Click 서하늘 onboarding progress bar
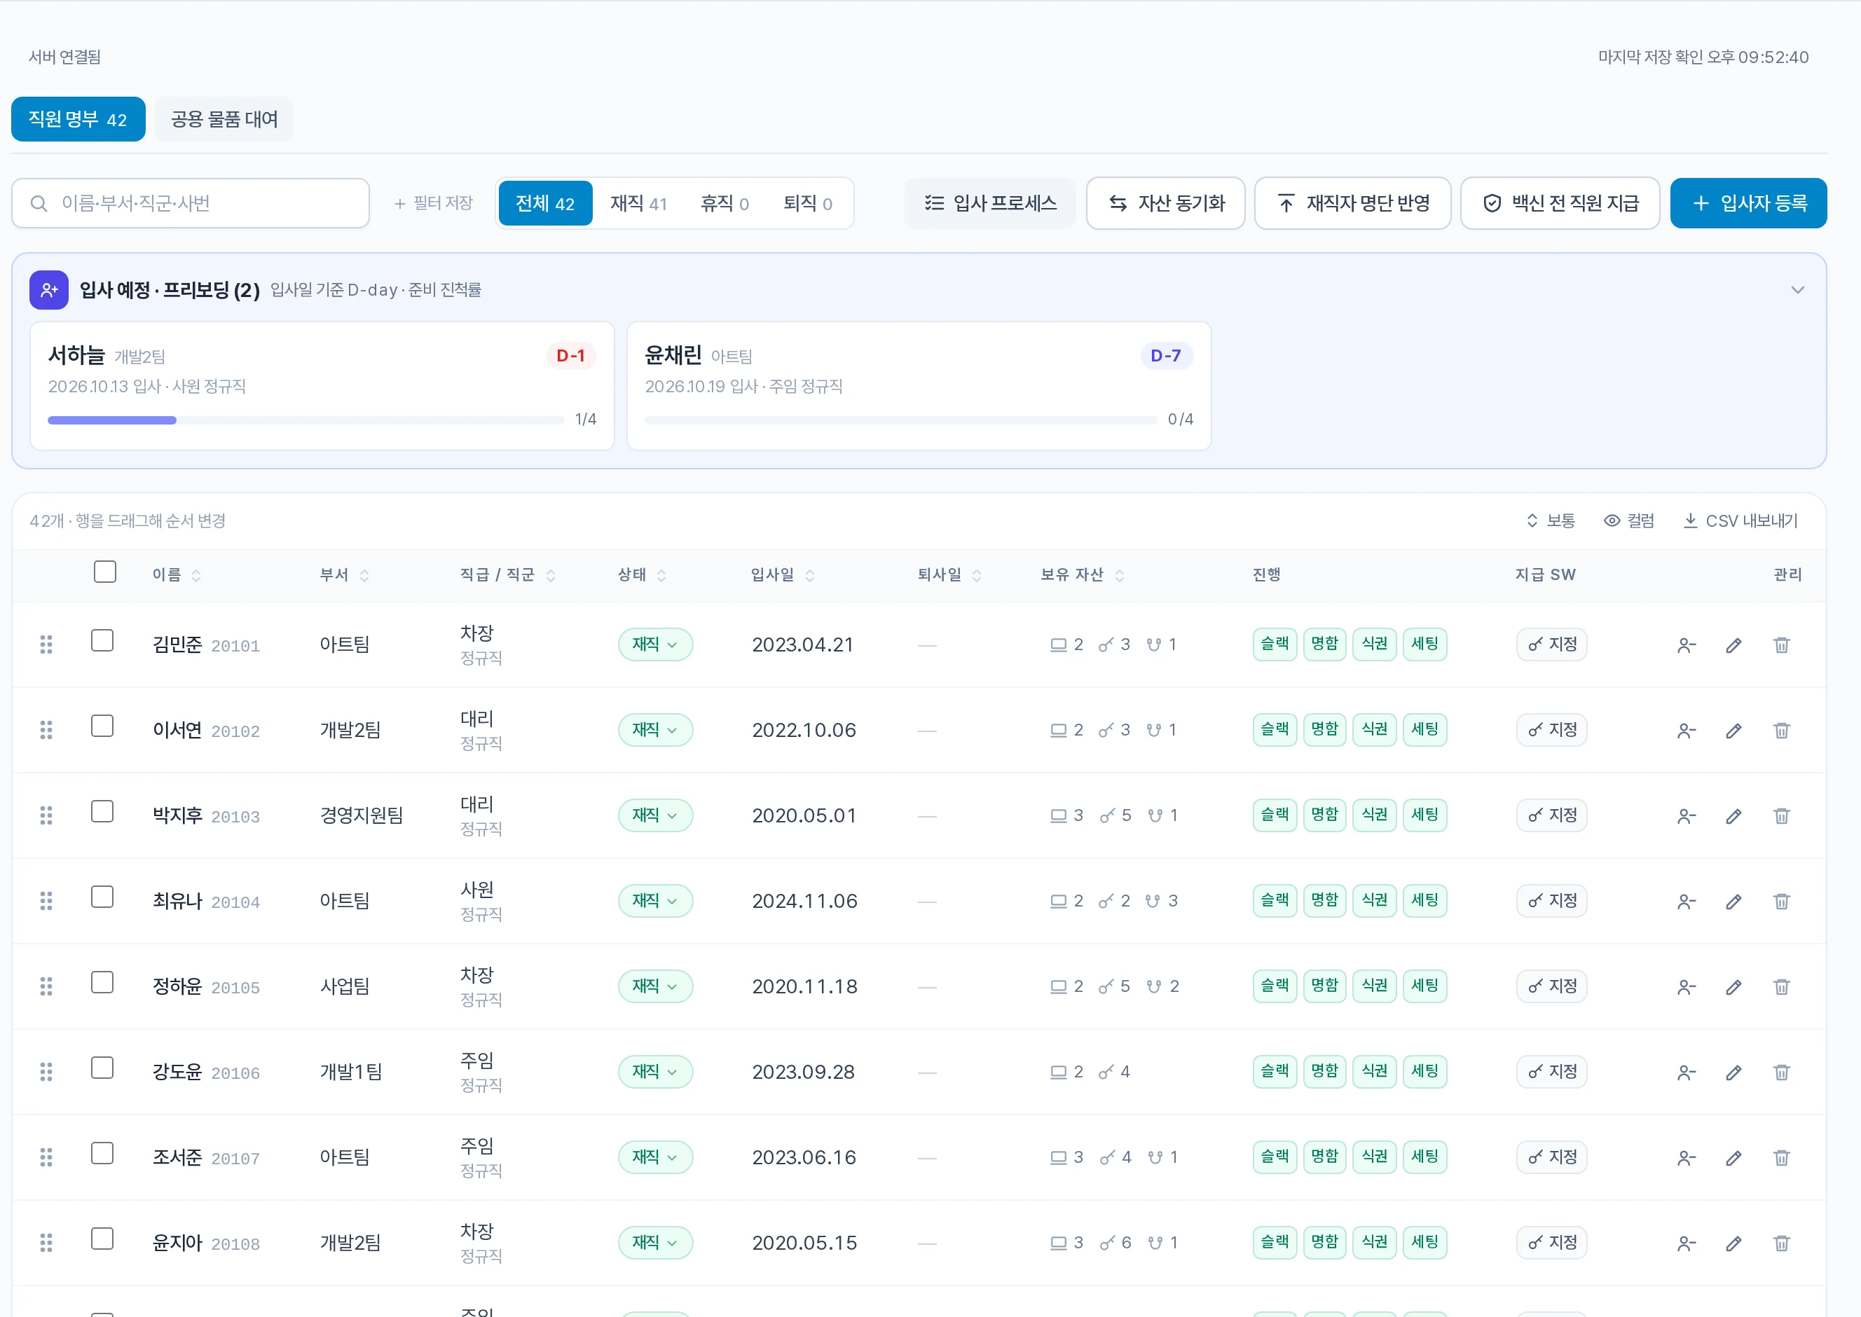The height and width of the screenshot is (1317, 1861). [305, 420]
